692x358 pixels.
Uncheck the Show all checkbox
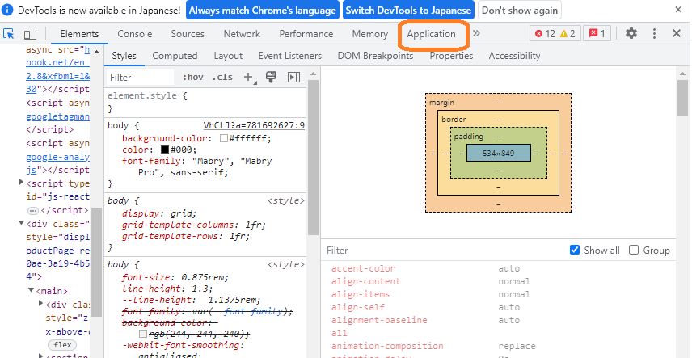(574, 250)
